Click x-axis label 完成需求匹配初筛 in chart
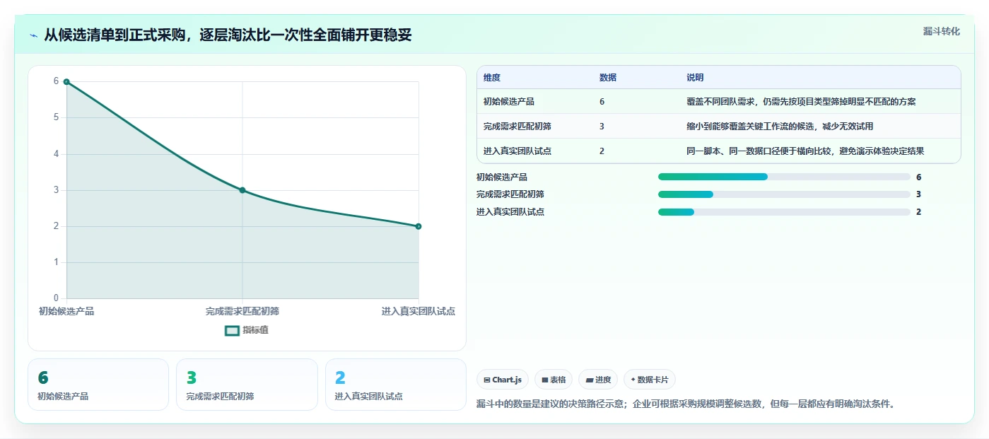 click(242, 311)
